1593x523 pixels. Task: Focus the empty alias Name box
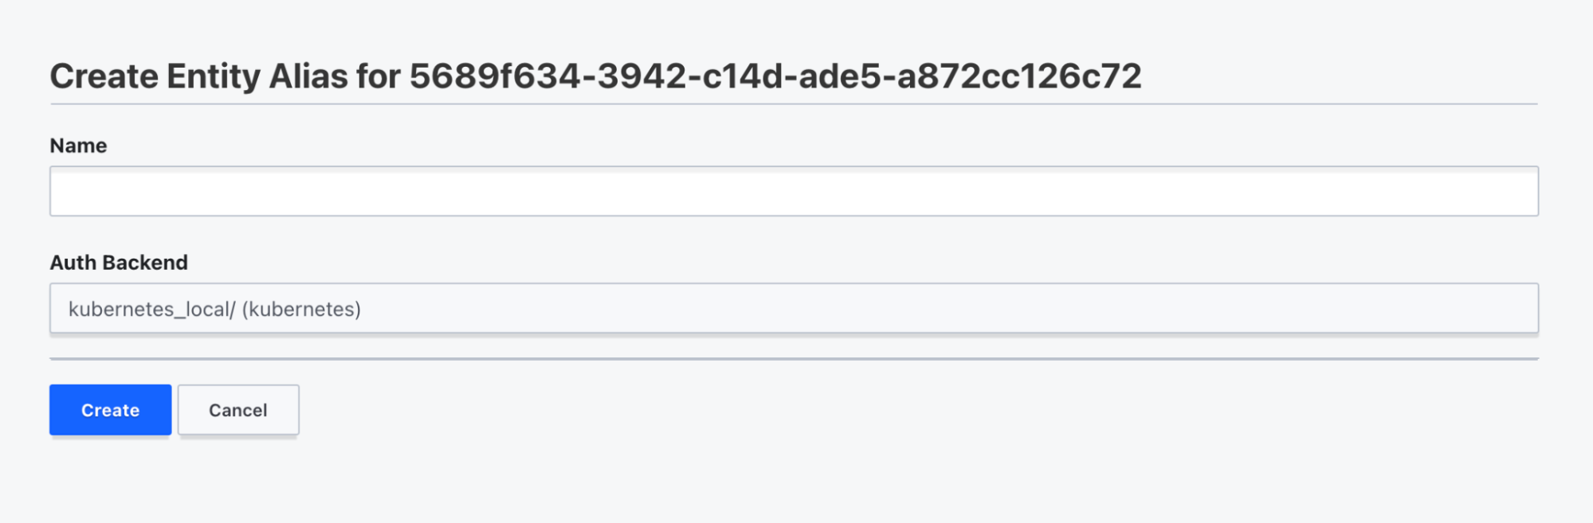click(x=793, y=191)
